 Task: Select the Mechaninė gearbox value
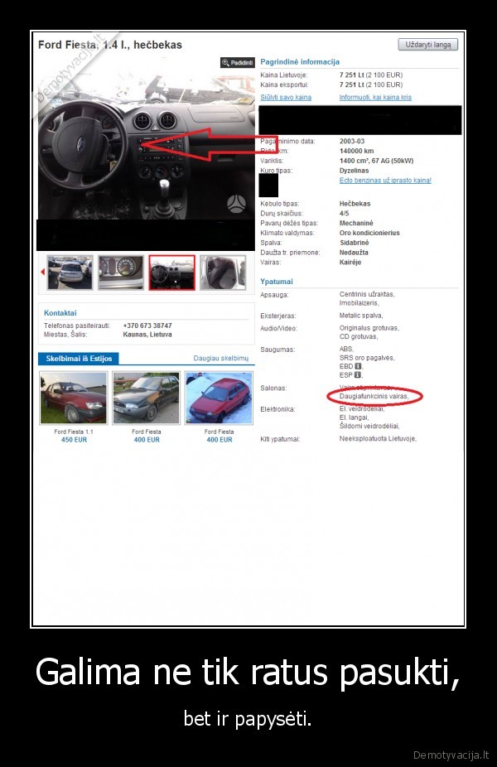point(356,223)
